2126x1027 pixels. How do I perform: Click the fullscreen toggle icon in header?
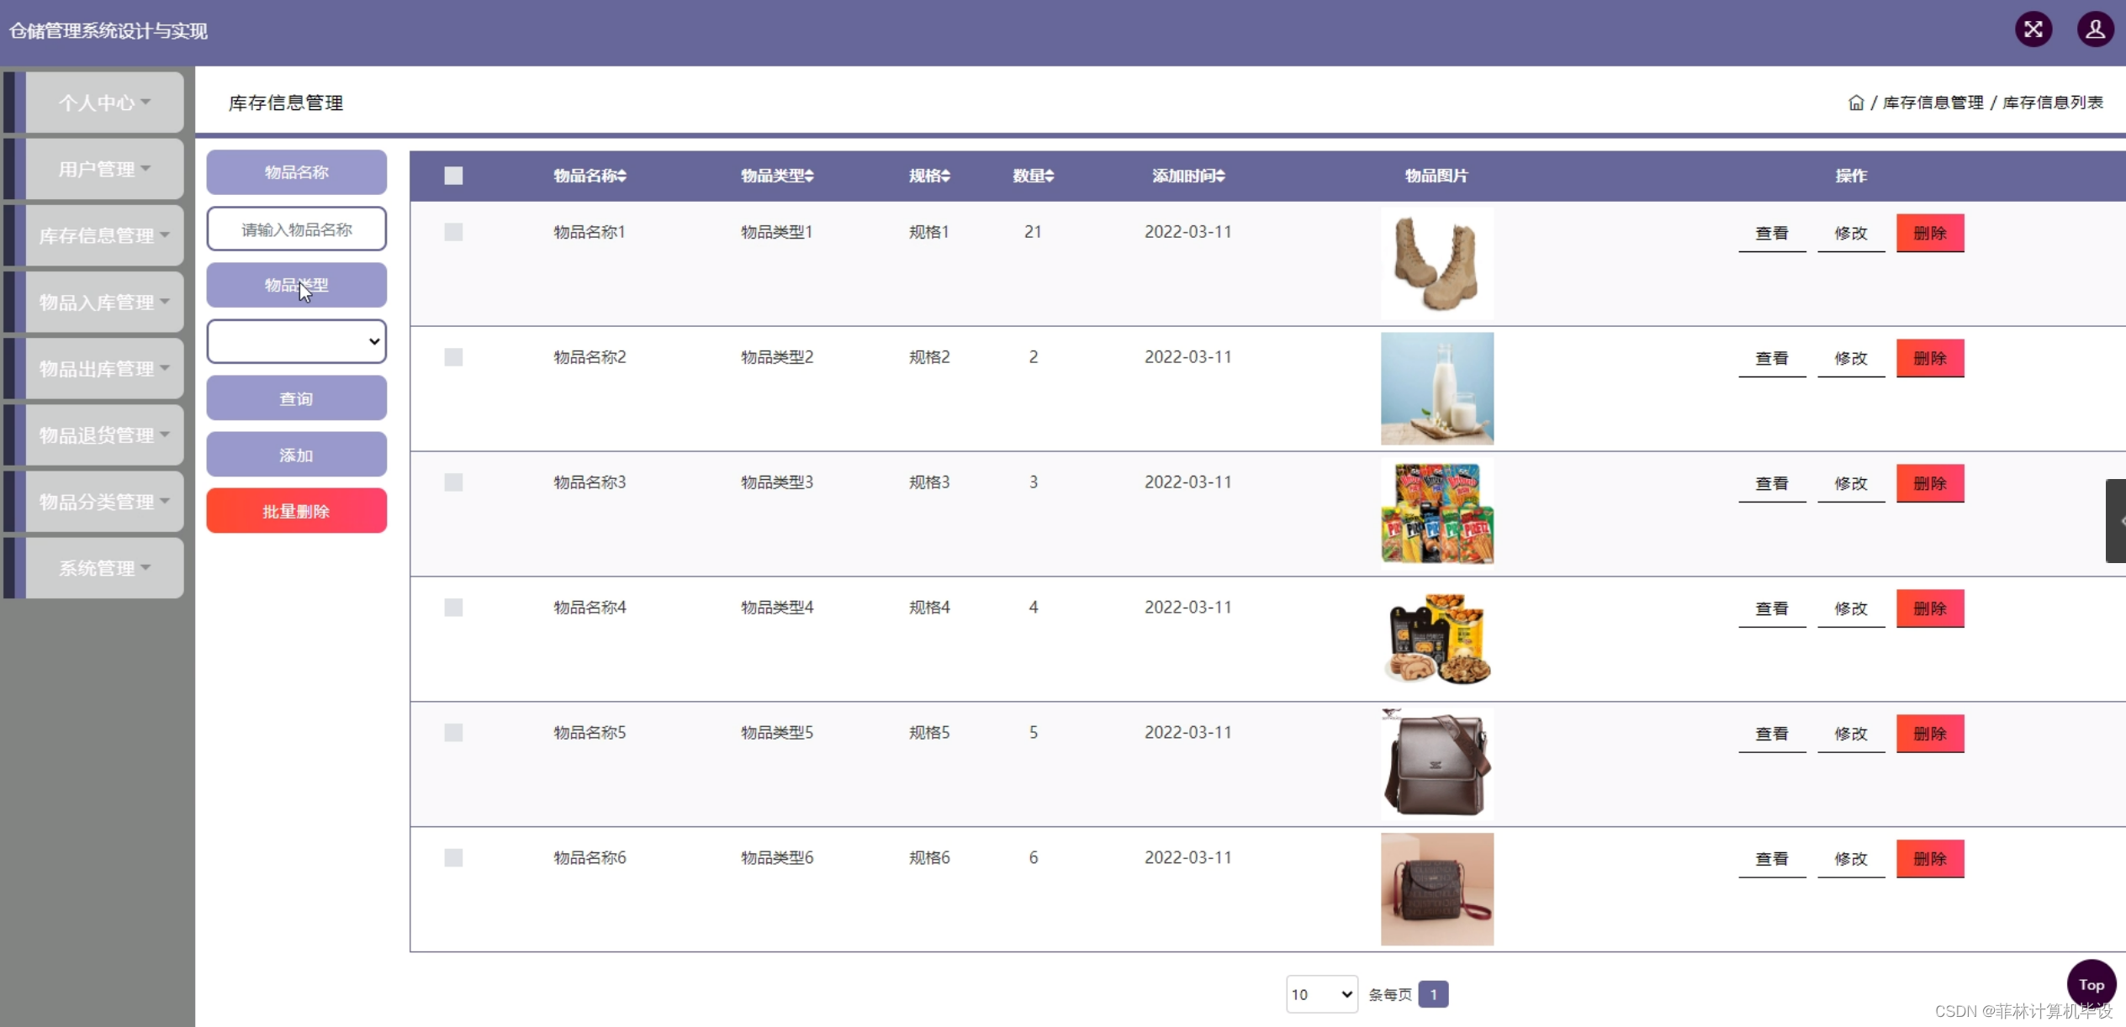2033,30
